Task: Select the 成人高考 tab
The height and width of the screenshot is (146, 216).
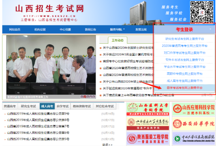Action: 47,106
